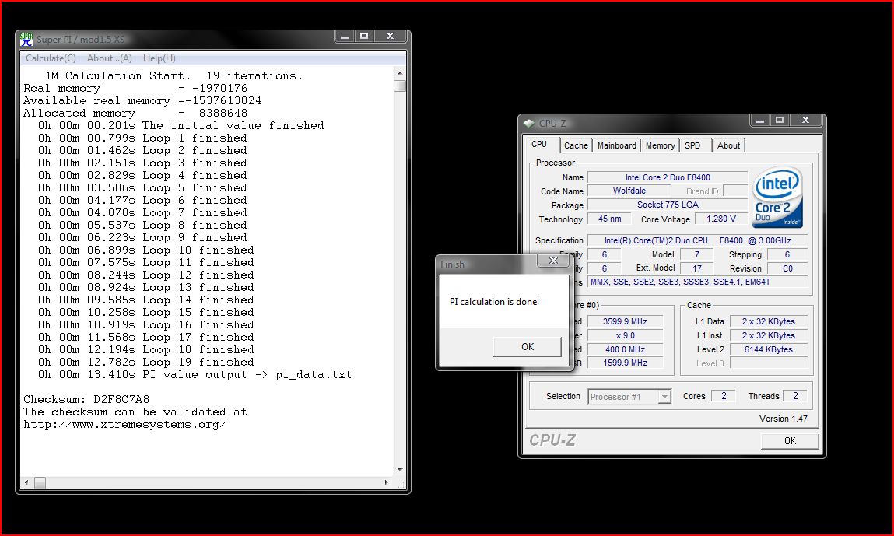Viewport: 894px width, 536px height.
Task: Click the '1M Calculation Start' line
Action: coord(174,75)
